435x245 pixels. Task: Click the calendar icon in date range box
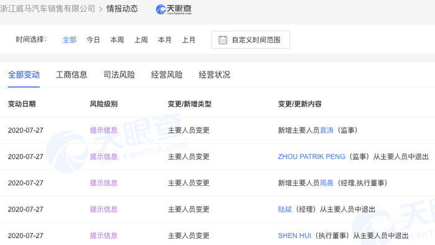pos(222,40)
